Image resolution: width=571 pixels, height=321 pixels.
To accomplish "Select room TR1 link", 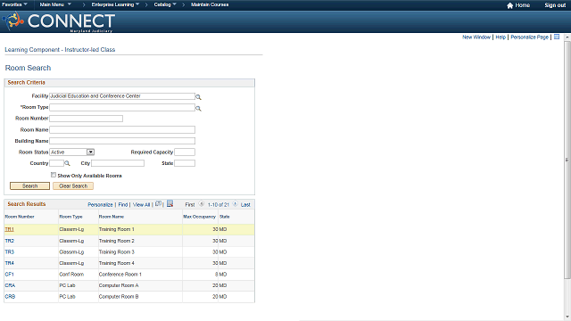I will pyautogui.click(x=10, y=229).
